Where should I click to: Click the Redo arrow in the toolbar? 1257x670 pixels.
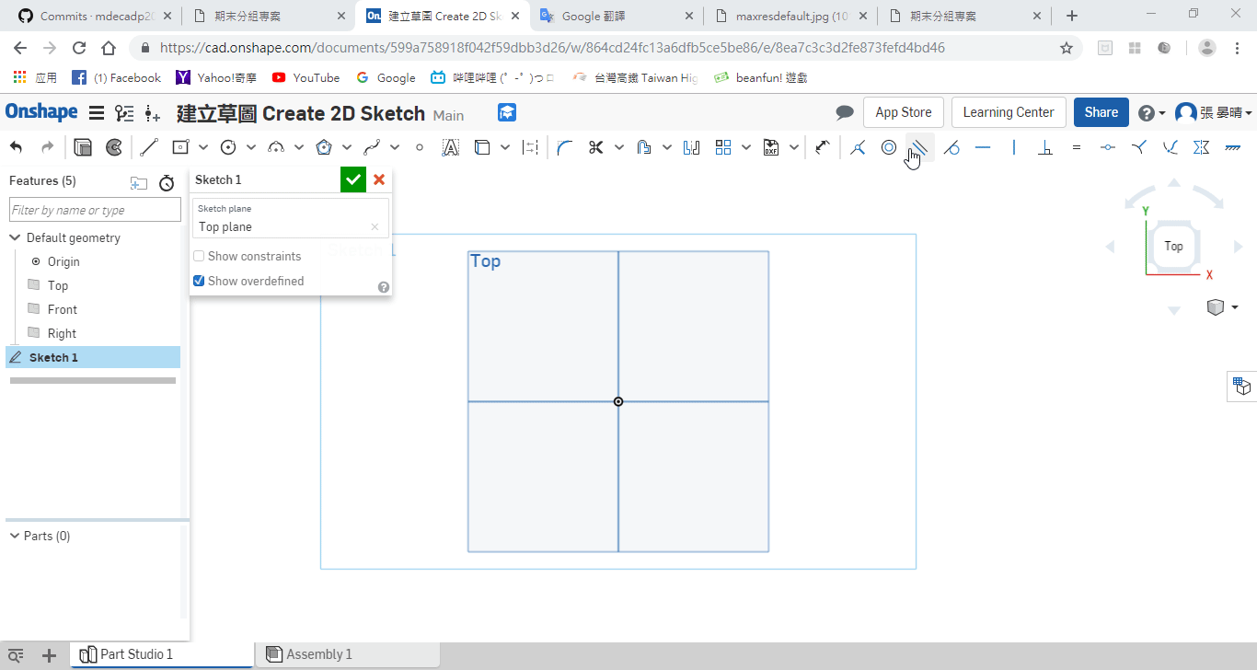(47, 147)
